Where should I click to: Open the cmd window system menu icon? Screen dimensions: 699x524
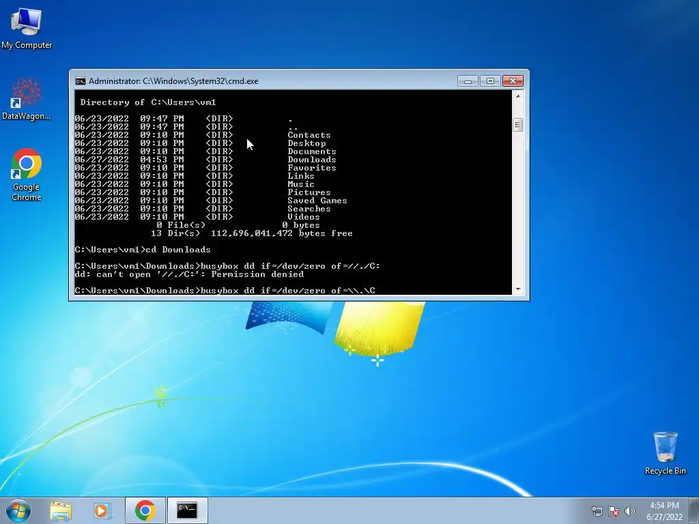click(81, 81)
